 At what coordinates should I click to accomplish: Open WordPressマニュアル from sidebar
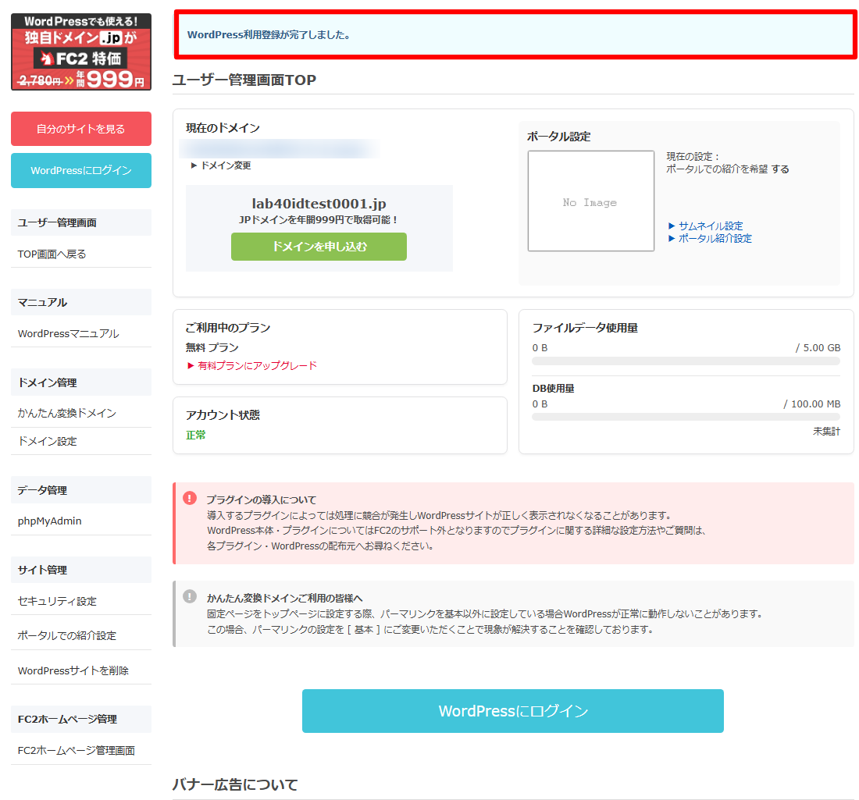[x=68, y=333]
